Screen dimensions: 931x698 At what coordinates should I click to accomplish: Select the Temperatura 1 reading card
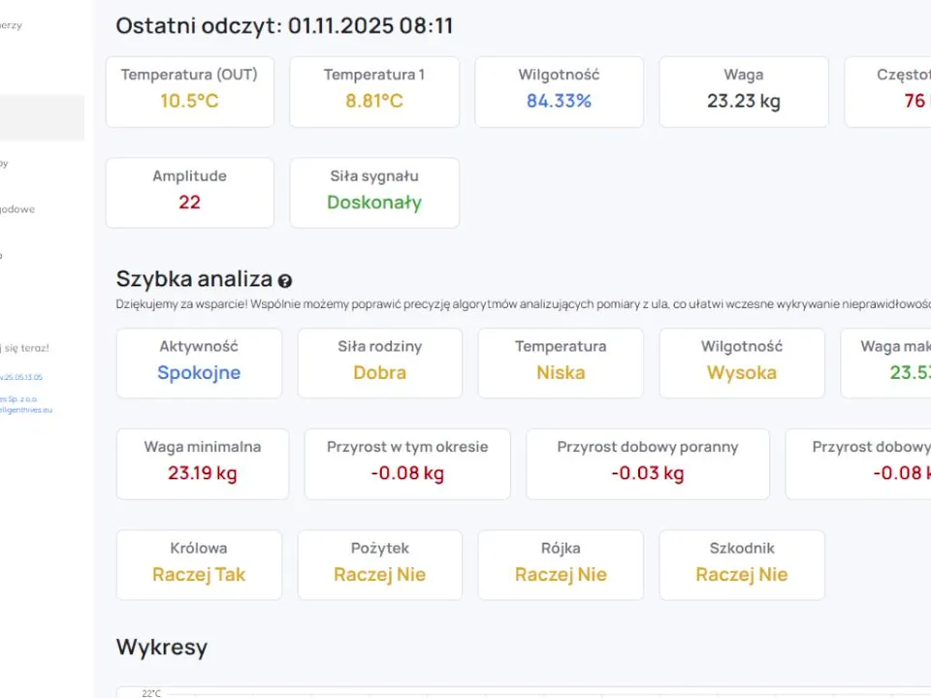click(x=374, y=91)
